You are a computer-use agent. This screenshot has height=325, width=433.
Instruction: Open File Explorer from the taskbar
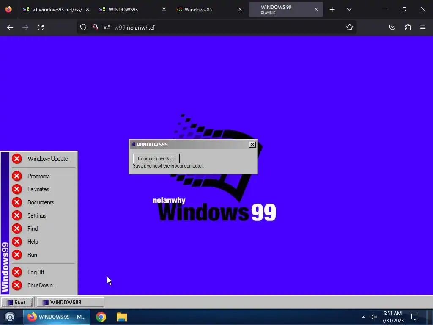coord(121,317)
